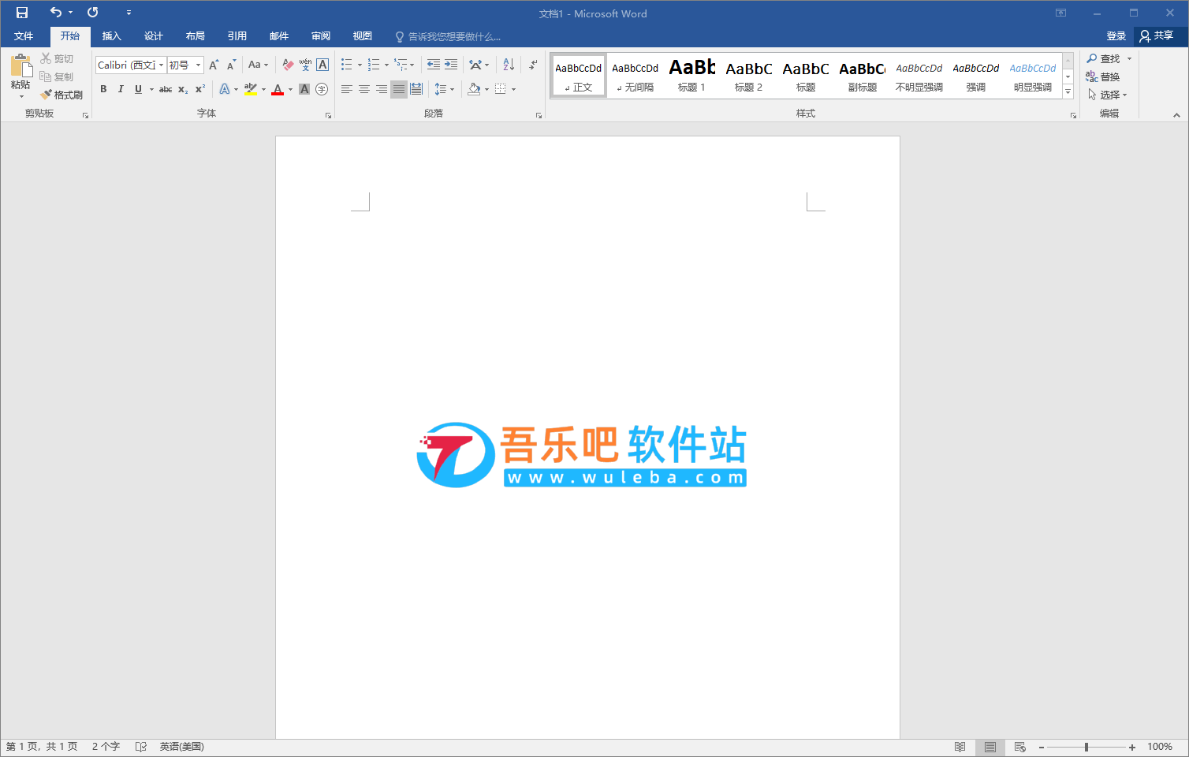Click the Replace (替换) button
This screenshot has height=757, width=1189.
[1103, 76]
